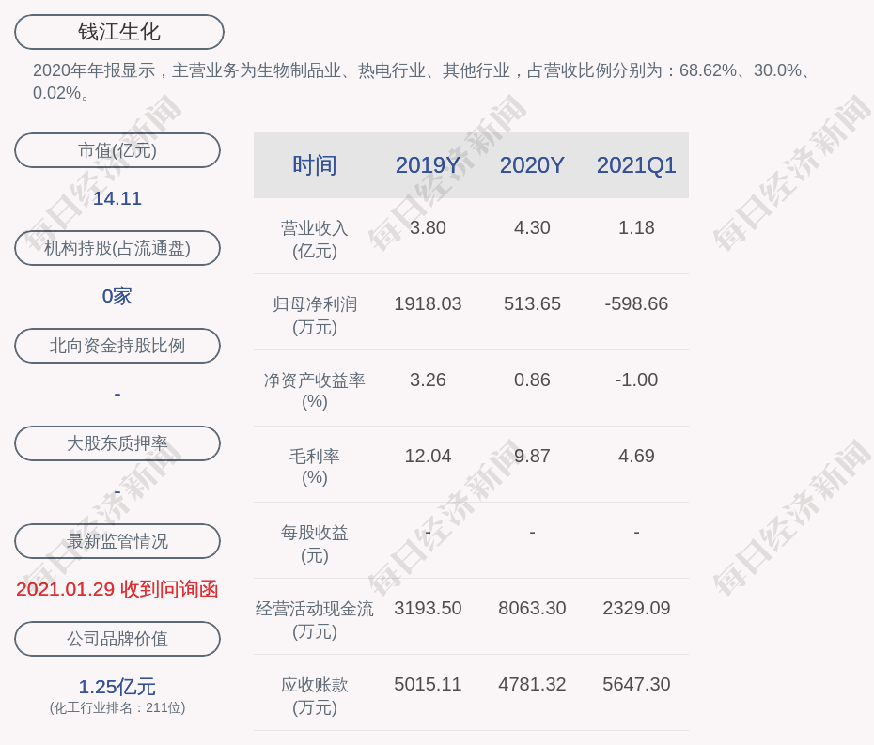Screen dimensions: 874x745
Task: Select receivables value 5647.30
Action: coord(636,684)
